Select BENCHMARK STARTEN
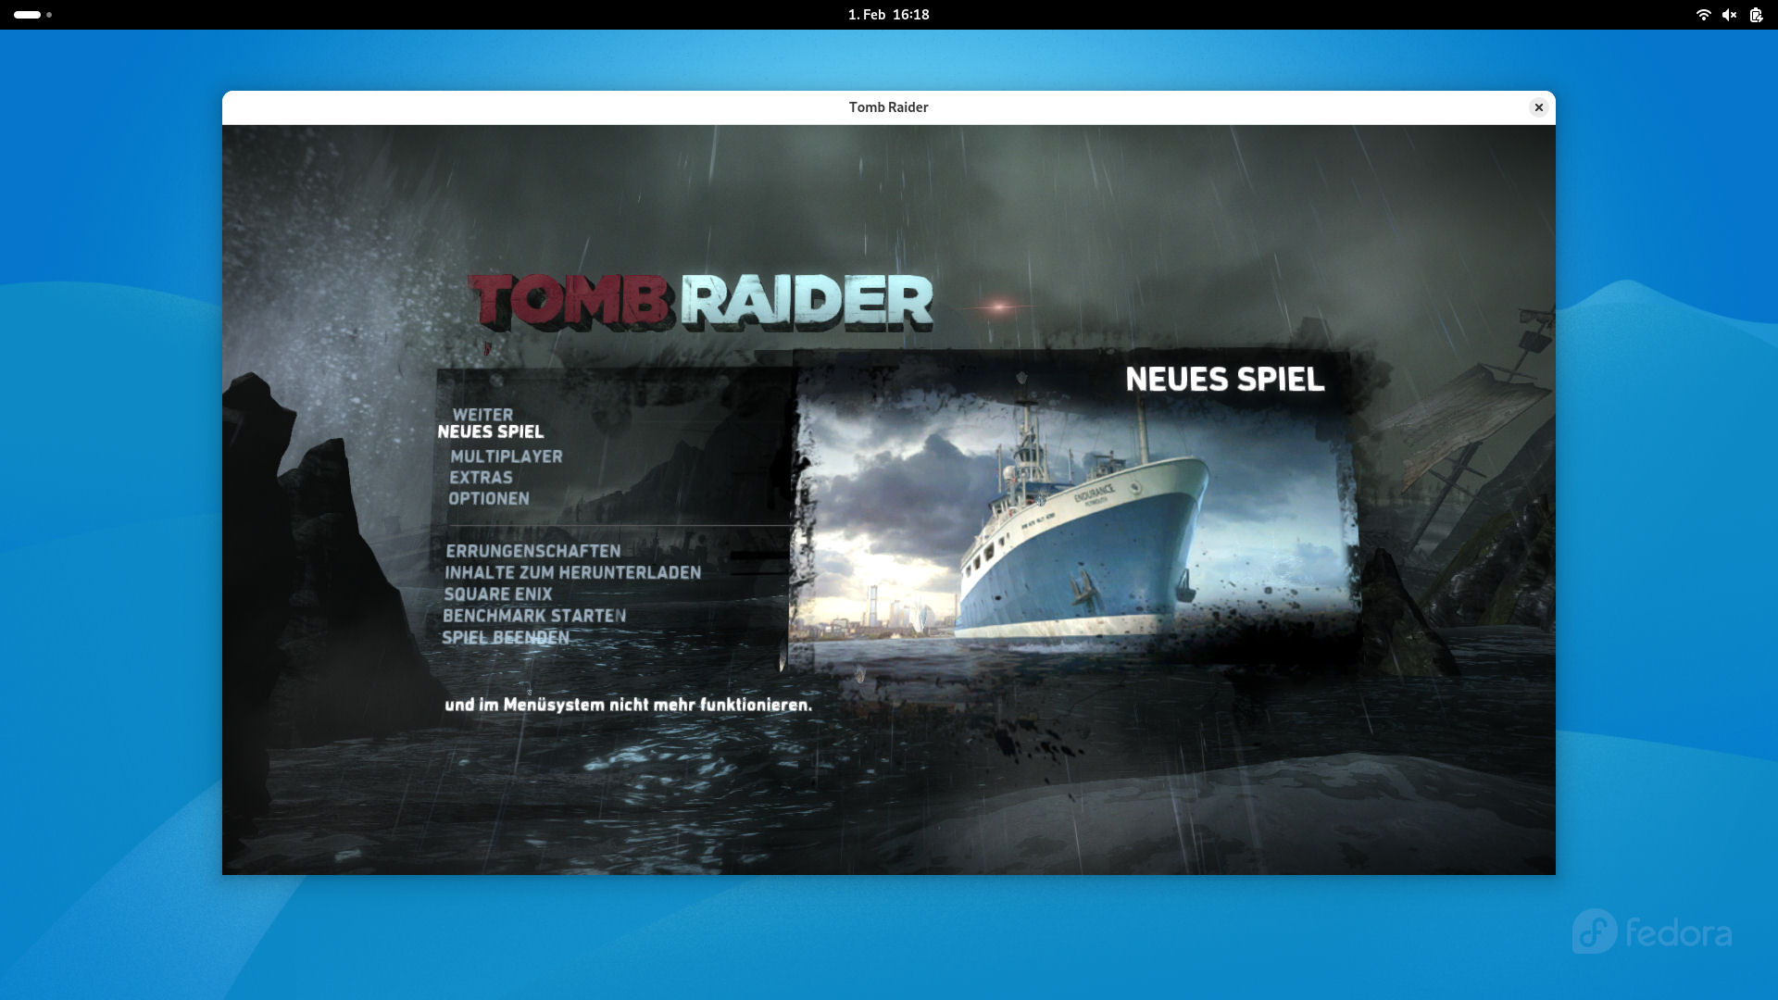Viewport: 1778px width, 1000px height. [534, 616]
